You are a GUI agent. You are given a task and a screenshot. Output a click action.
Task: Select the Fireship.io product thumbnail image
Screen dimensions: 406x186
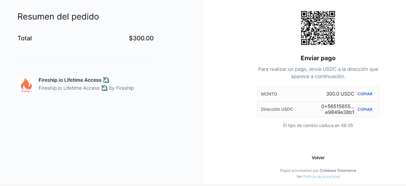point(26,85)
